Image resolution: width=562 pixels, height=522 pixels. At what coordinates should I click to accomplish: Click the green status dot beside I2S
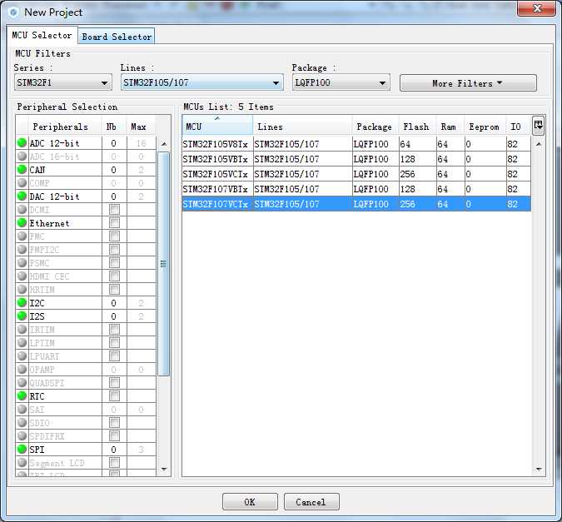pos(22,316)
